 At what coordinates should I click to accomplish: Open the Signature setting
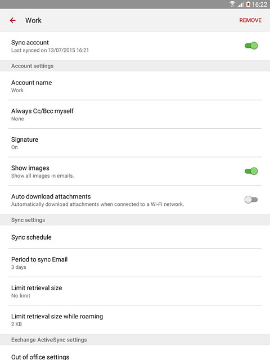(135, 143)
